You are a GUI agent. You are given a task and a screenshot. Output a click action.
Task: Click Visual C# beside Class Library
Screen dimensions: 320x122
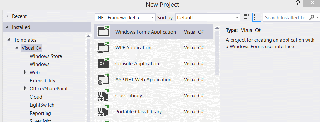194,95
